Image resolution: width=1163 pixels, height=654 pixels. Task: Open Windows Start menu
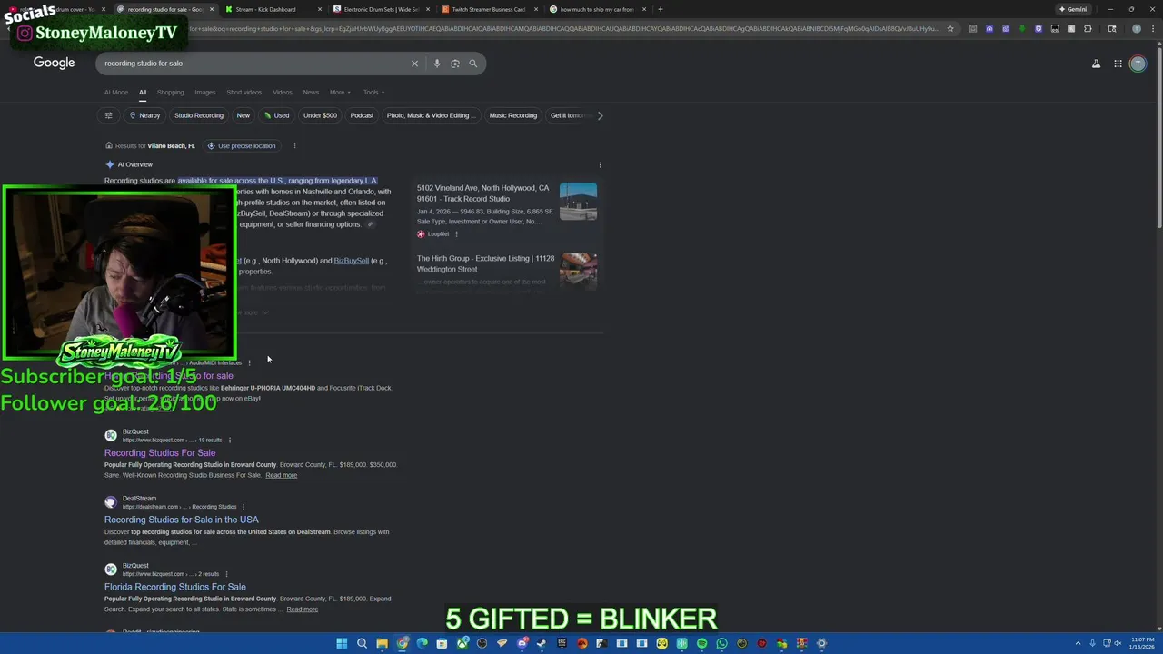coord(342,643)
